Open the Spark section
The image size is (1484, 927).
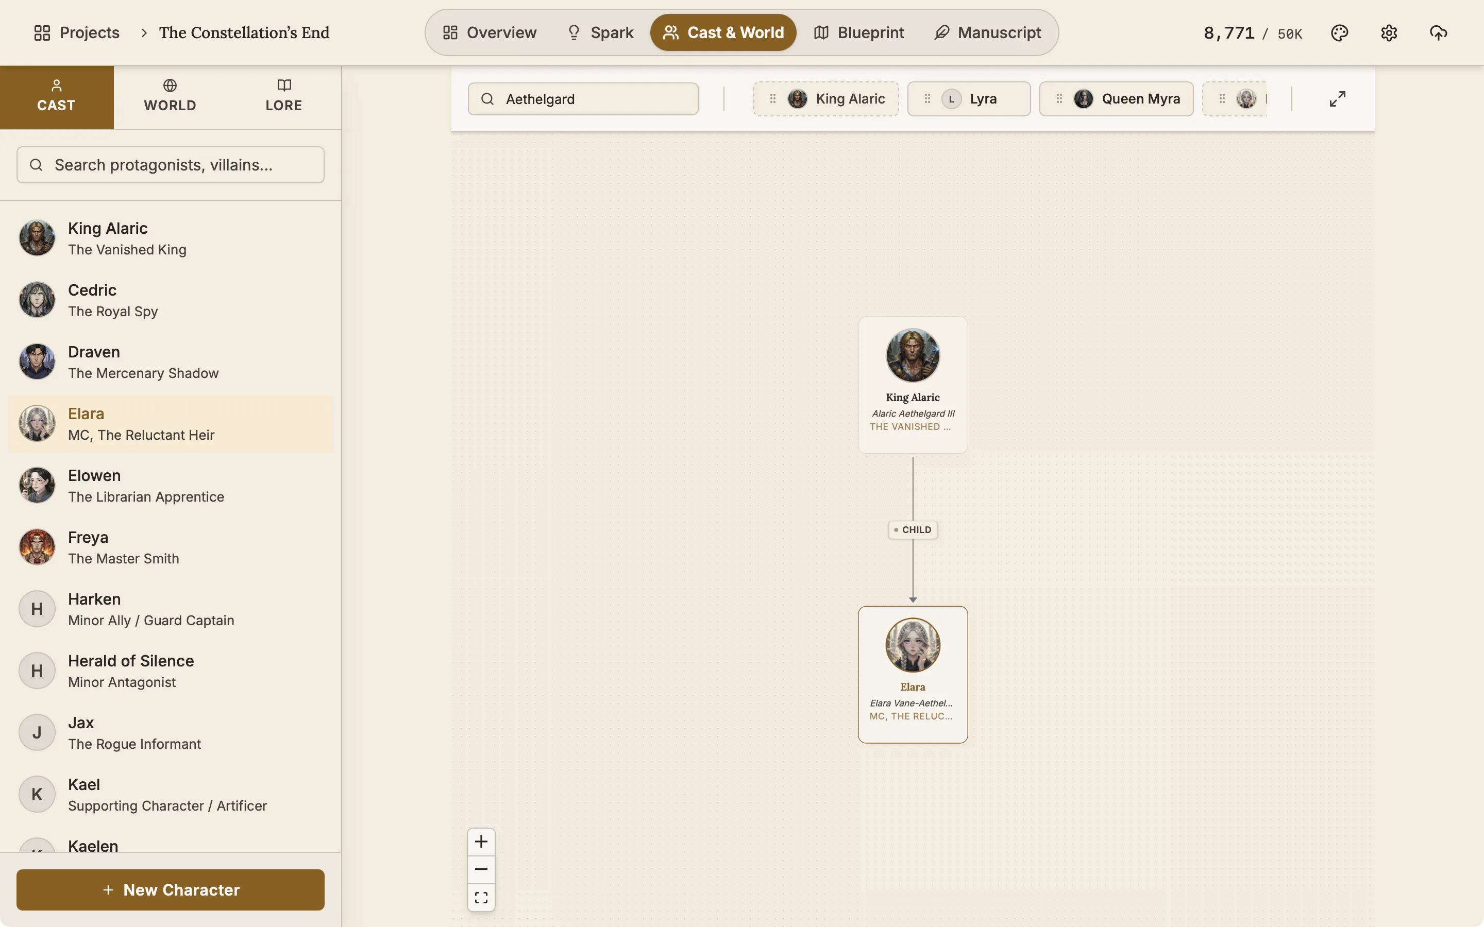tap(600, 32)
